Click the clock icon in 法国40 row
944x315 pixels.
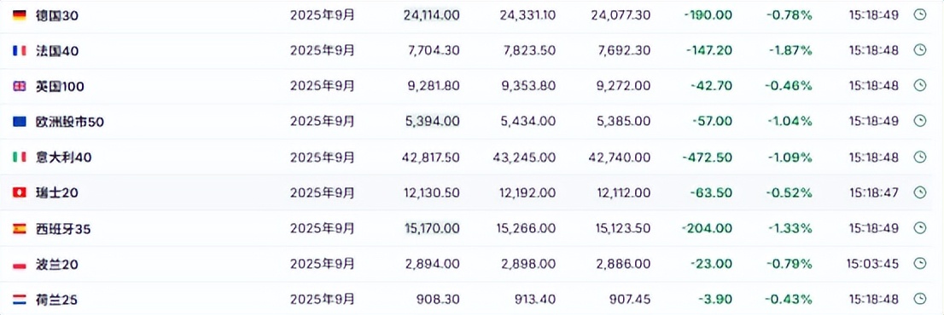point(919,50)
